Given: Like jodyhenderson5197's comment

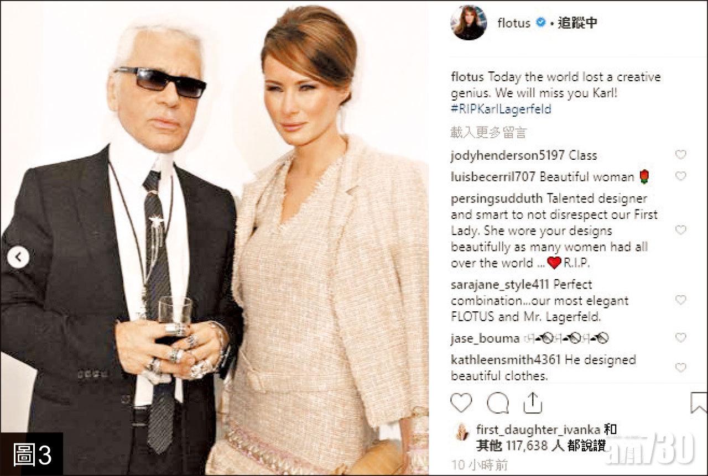Looking at the screenshot, I should click(x=680, y=155).
